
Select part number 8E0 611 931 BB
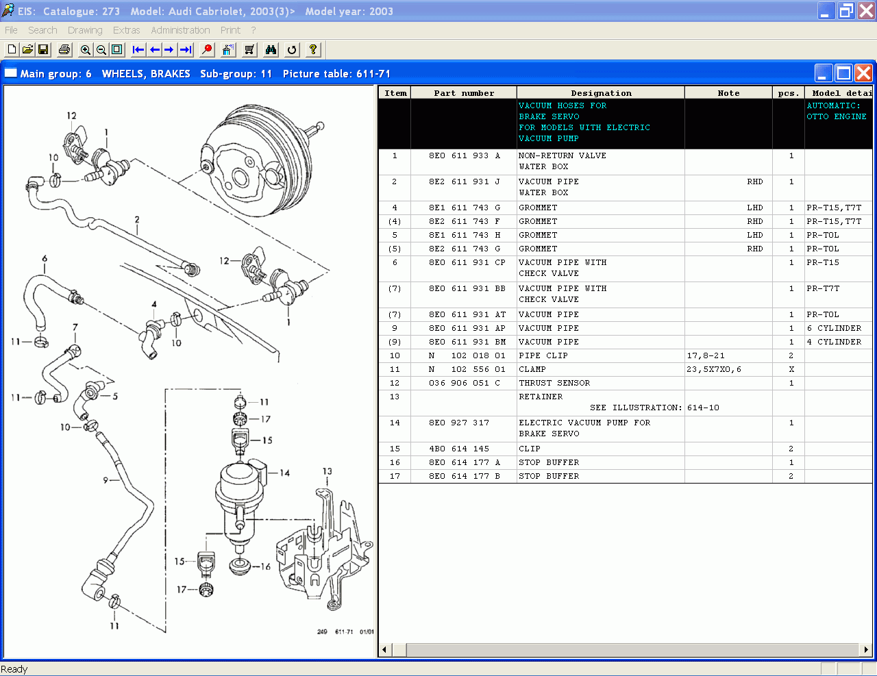467,288
